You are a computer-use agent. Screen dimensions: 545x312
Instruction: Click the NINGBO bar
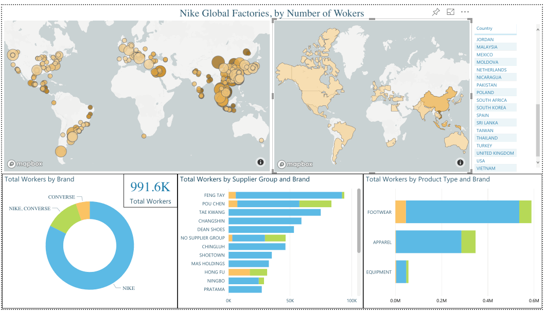pos(246,281)
